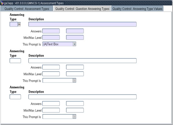Focus the first record's right Min/Max Level field
The width and height of the screenshot is (173, 125).
pos(75,37)
